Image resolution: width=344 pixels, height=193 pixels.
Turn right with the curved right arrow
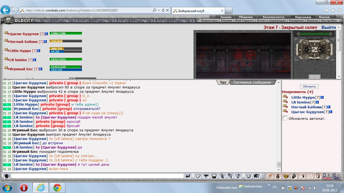[324, 43]
